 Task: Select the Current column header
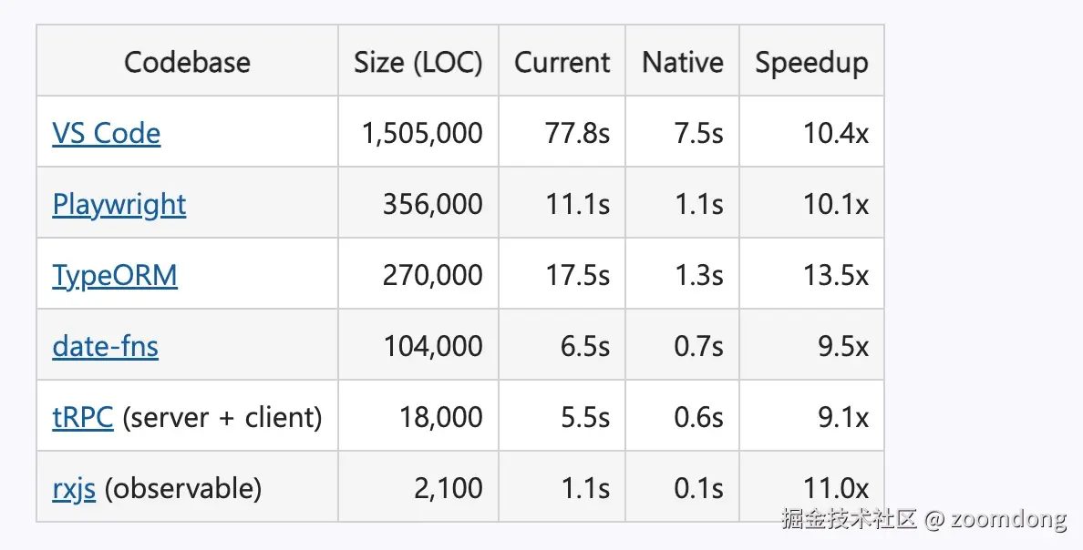(x=562, y=62)
